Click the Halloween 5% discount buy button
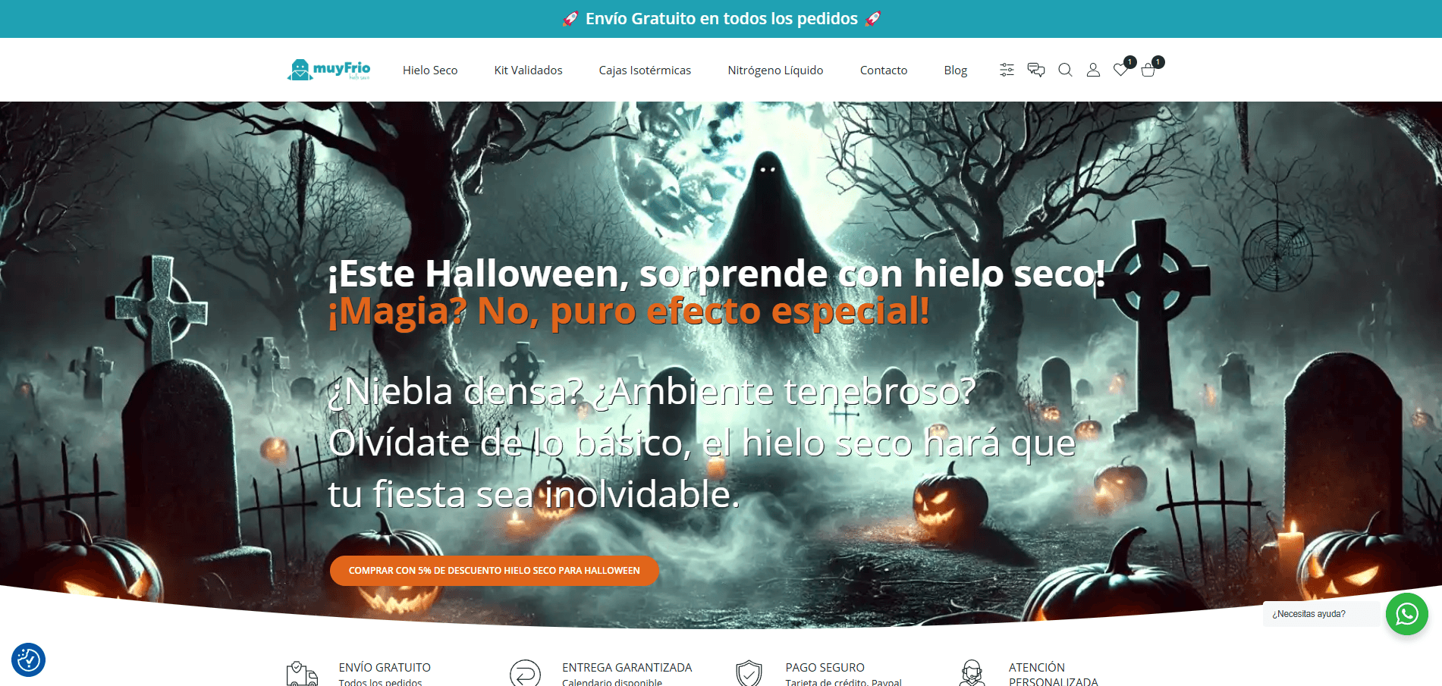This screenshot has width=1442, height=686. pyautogui.click(x=494, y=571)
